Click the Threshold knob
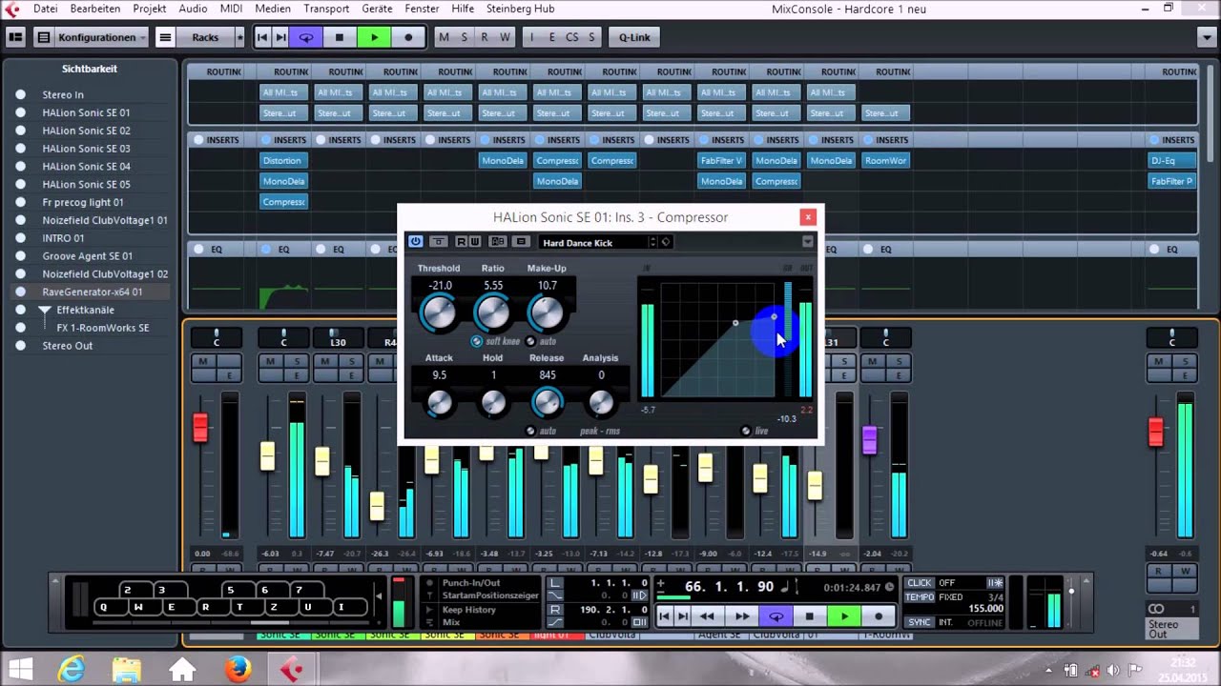 439,313
